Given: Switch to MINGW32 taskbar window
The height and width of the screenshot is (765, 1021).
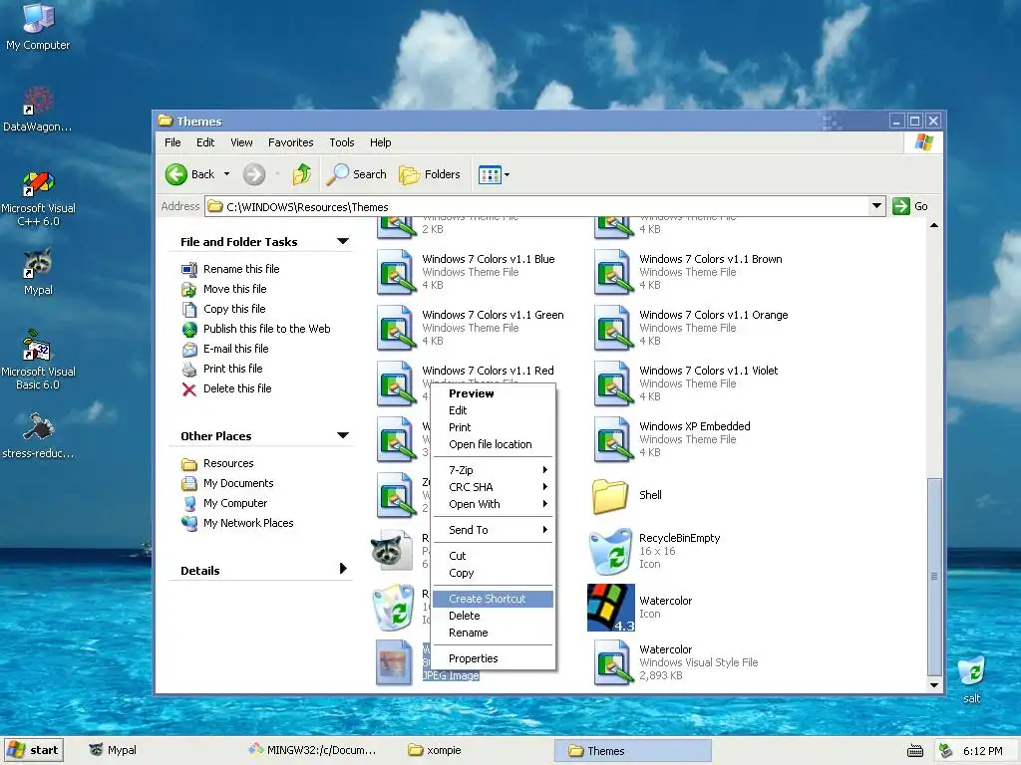Looking at the screenshot, I should [312, 750].
